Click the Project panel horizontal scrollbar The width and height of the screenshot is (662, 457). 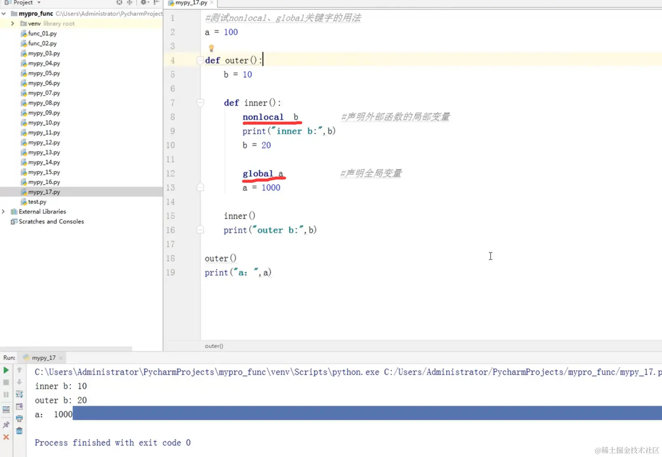point(66,348)
